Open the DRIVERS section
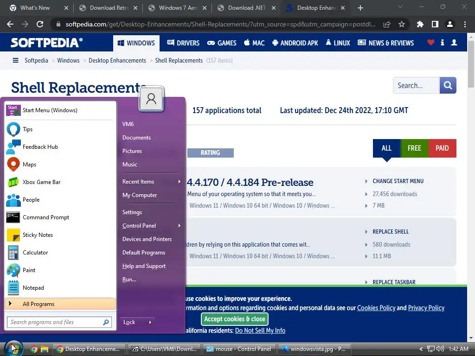 (183, 43)
